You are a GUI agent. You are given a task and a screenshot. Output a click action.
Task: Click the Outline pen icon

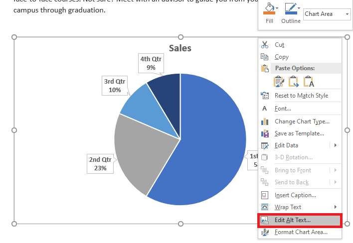pyautogui.click(x=291, y=8)
